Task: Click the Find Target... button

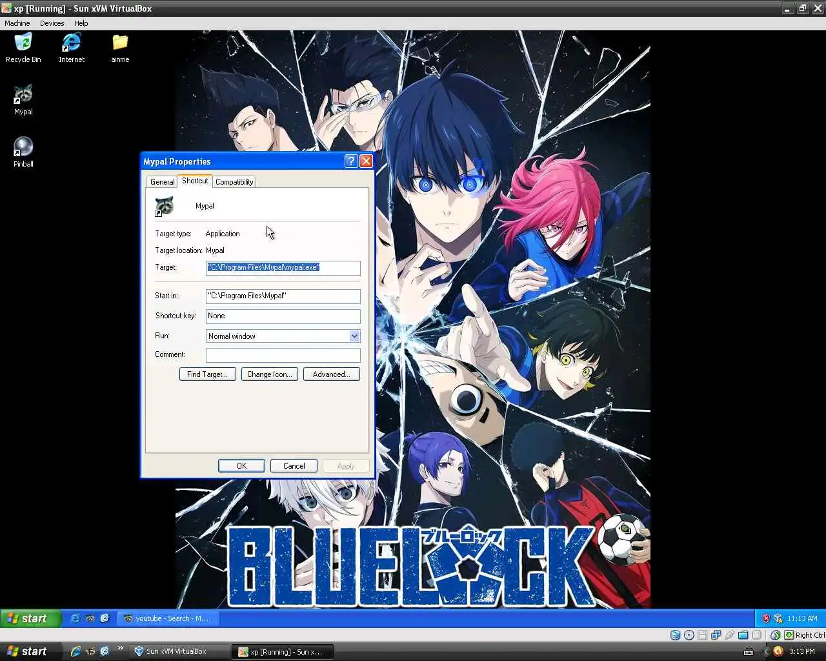Action: pos(207,374)
